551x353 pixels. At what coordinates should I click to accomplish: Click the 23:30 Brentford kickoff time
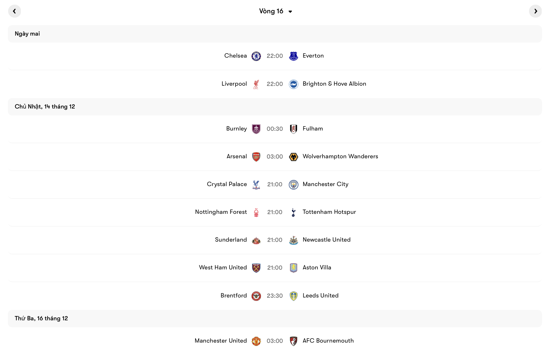coord(275,296)
